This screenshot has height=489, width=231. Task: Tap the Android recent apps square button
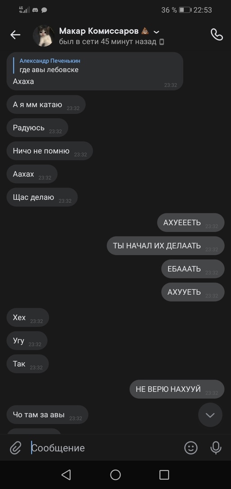click(164, 475)
